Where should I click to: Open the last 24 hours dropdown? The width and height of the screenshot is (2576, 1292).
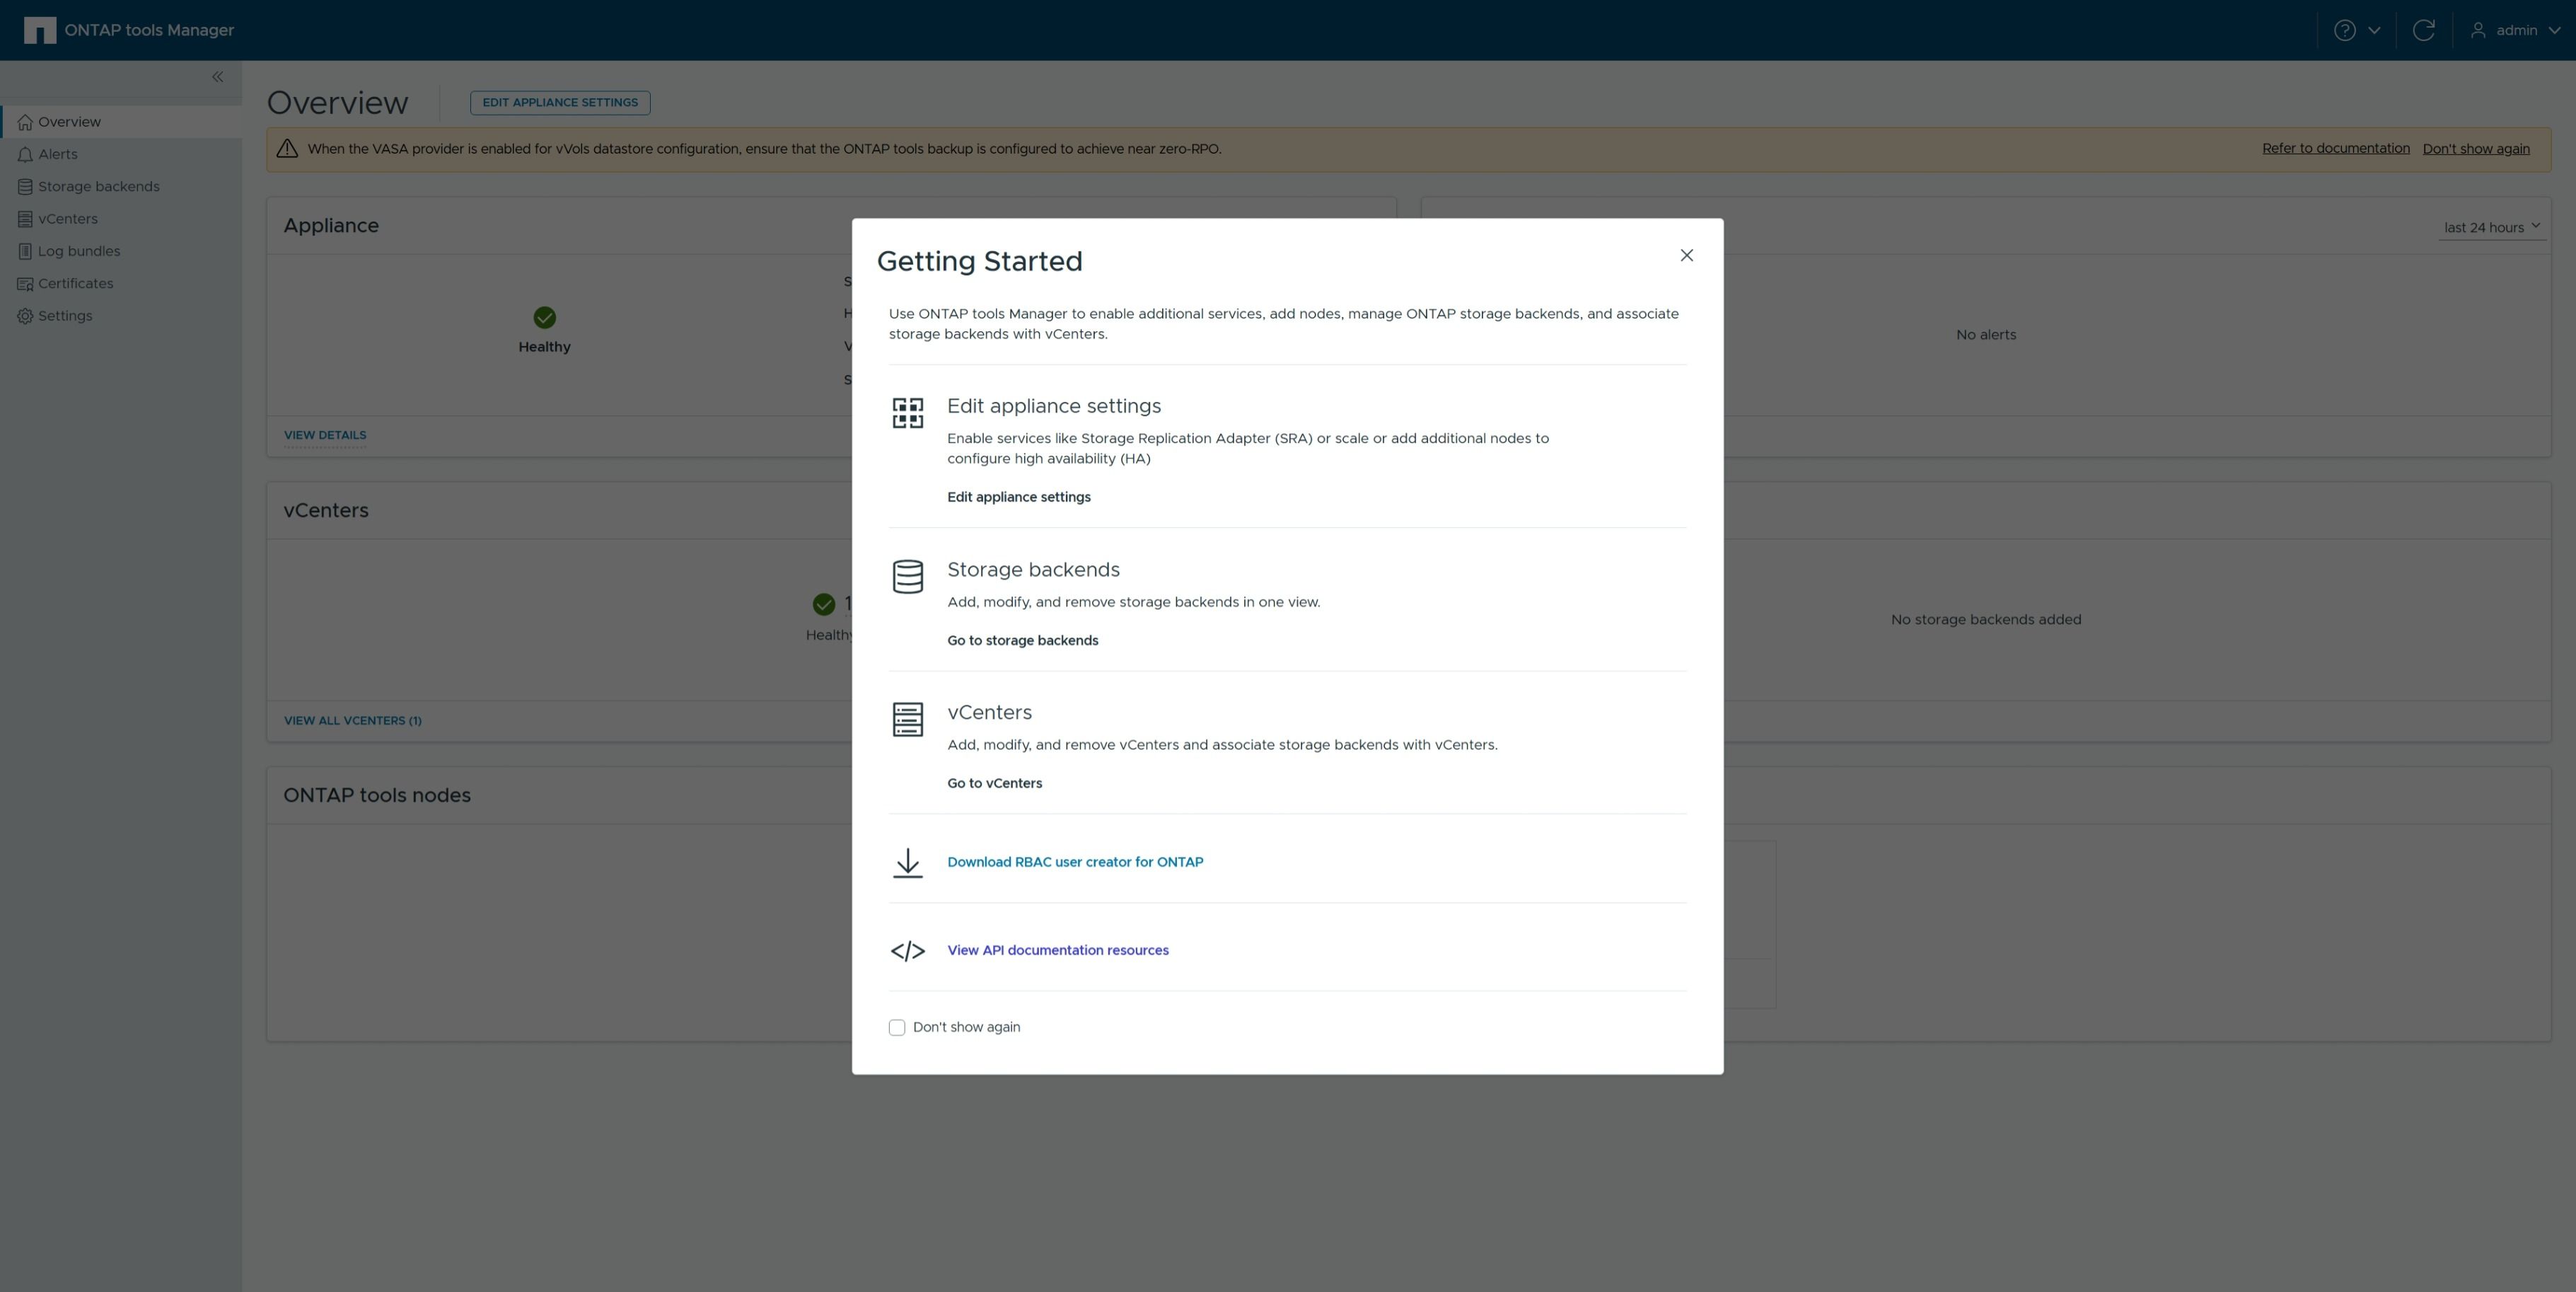[x=2490, y=227]
